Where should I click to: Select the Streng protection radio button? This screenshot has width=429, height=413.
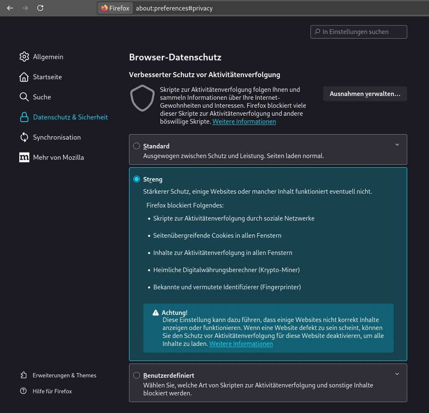coord(137,179)
